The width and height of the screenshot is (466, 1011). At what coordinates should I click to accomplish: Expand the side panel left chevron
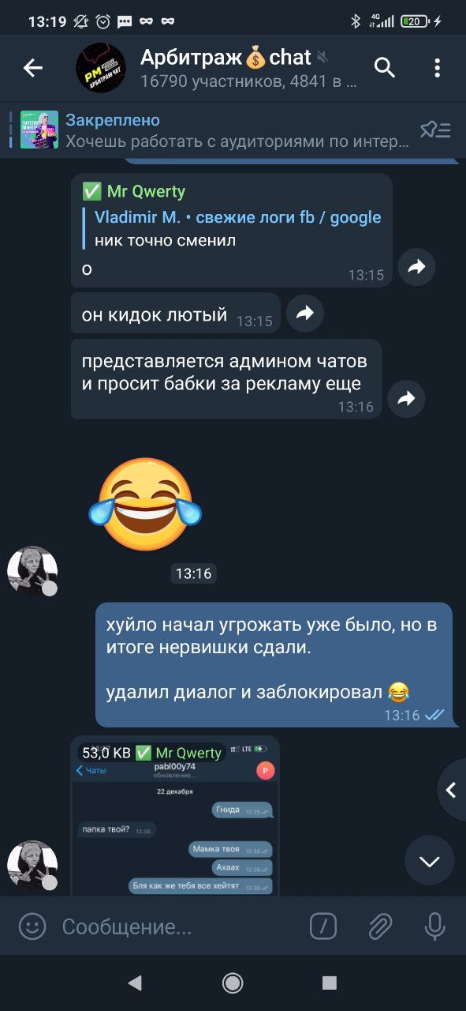[x=451, y=790]
